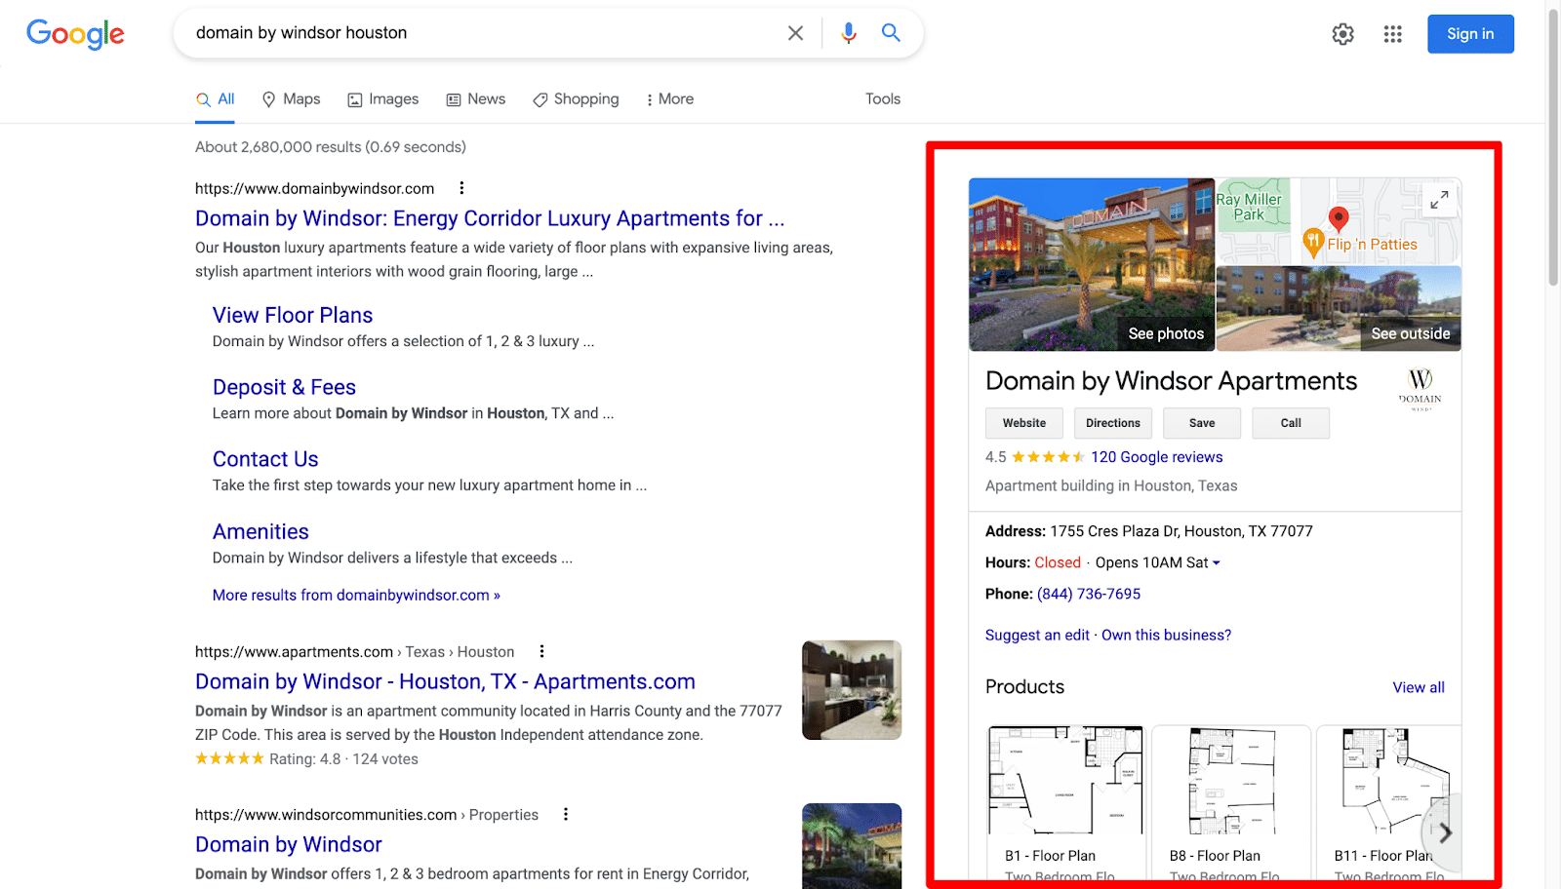Click the Domain Windsor logo in panel
The image size is (1561, 889).
[x=1421, y=389]
